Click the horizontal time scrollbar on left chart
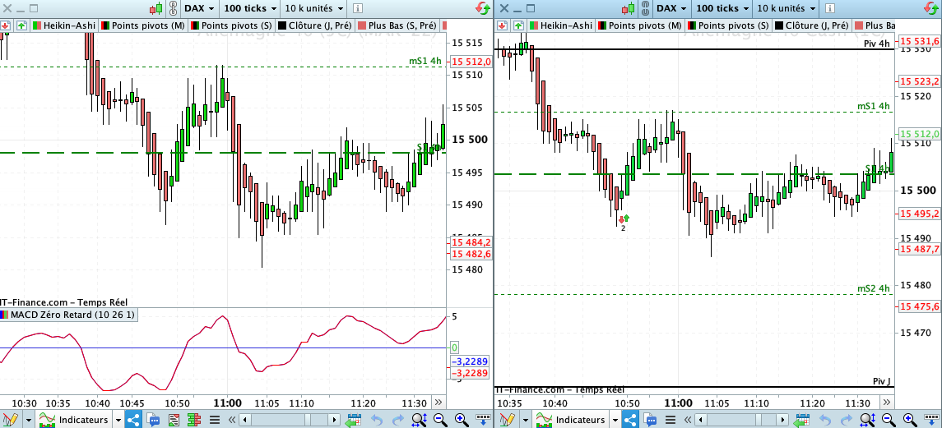942x428 pixels. pos(290,420)
